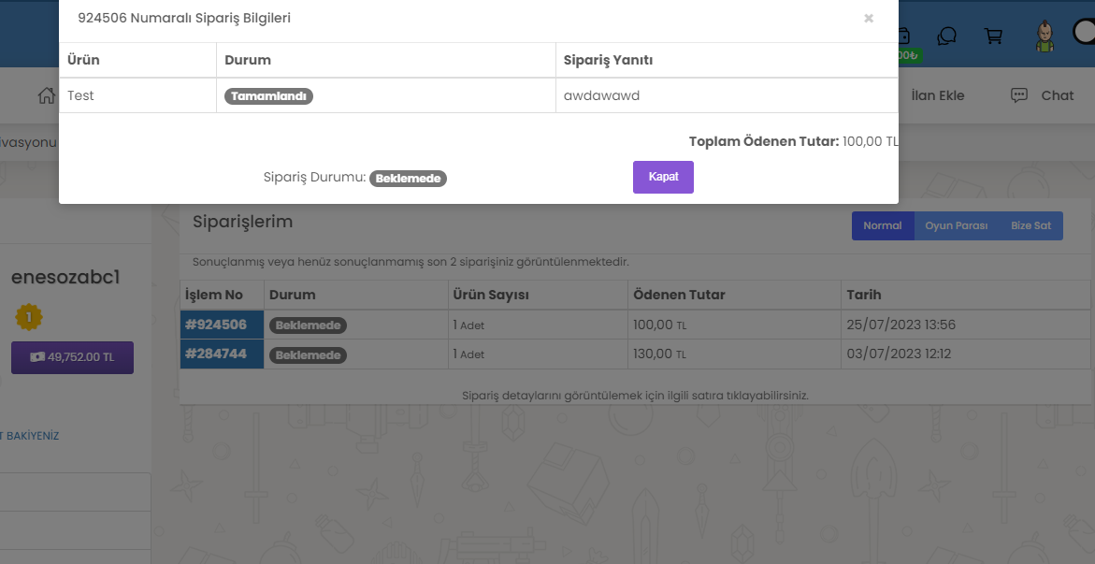
Task: Close the order details dialog with X
Action: click(868, 18)
